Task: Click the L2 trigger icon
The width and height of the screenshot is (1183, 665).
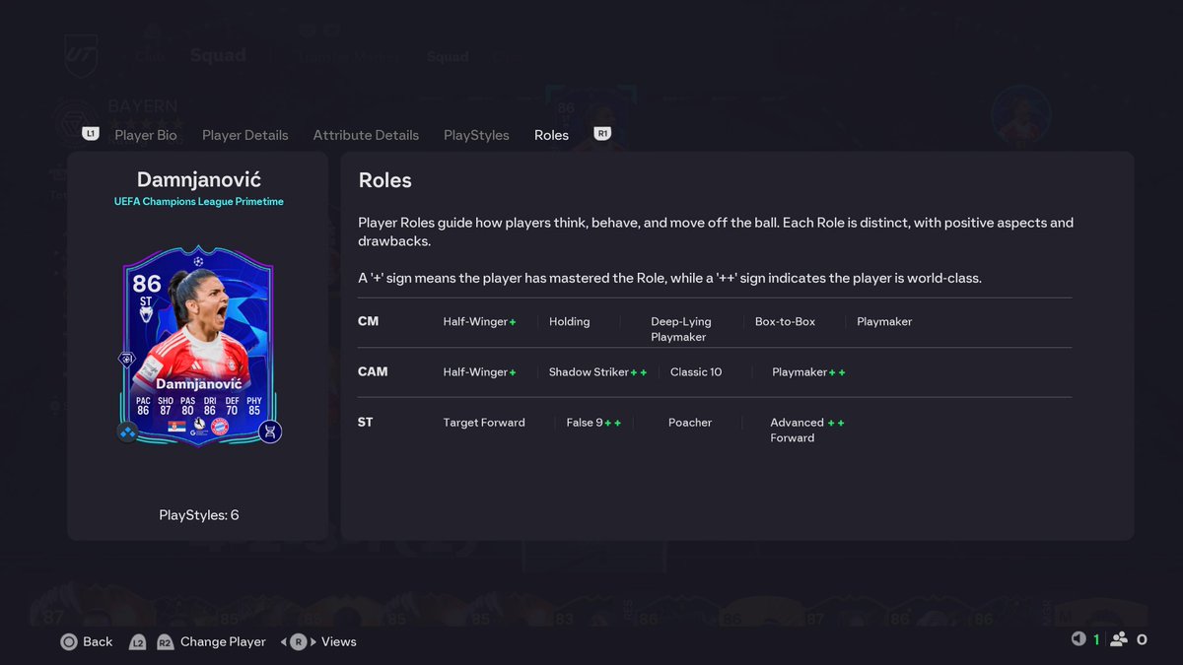Action: (138, 641)
